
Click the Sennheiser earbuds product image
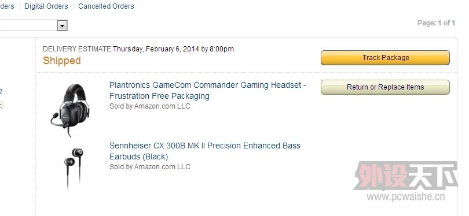tap(74, 168)
